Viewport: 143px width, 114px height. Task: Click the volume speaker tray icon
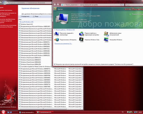(137, 112)
